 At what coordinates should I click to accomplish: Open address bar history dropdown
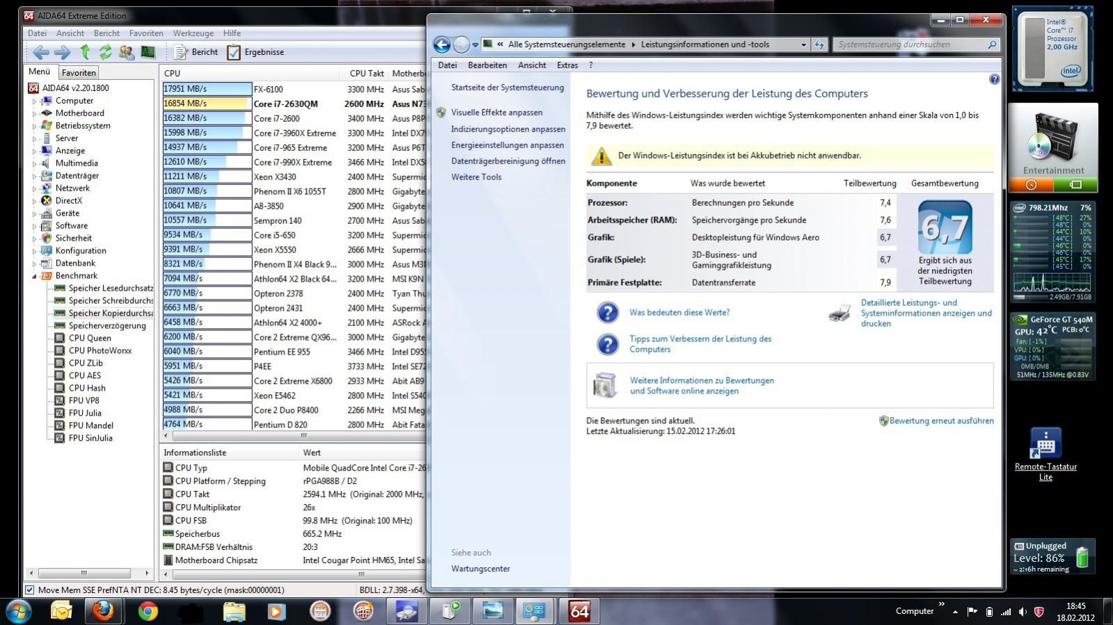[803, 44]
